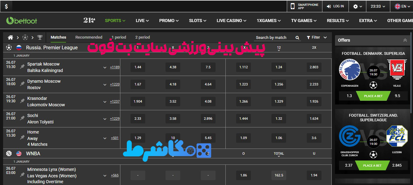
Task: Select total 162.5 for WNBA match
Action: pyautogui.click(x=279, y=175)
